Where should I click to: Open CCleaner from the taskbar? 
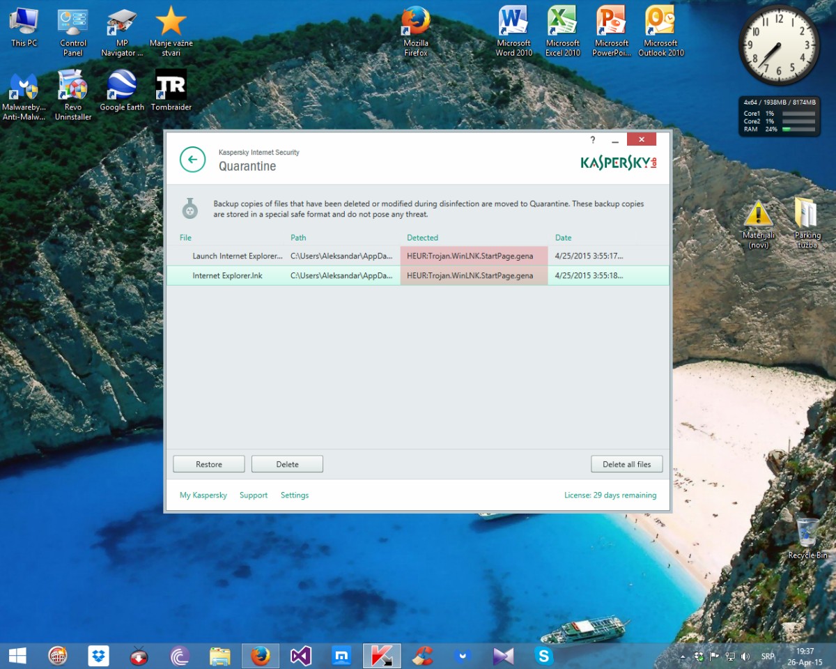click(x=422, y=656)
